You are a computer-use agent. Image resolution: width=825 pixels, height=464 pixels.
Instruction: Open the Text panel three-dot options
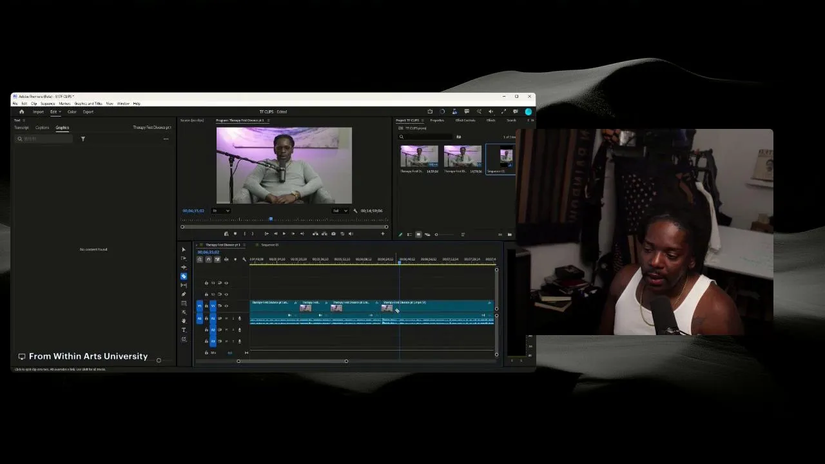point(166,139)
